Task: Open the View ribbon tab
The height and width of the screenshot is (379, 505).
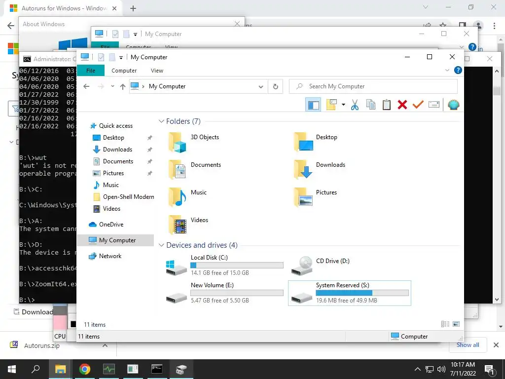Action: (157, 71)
